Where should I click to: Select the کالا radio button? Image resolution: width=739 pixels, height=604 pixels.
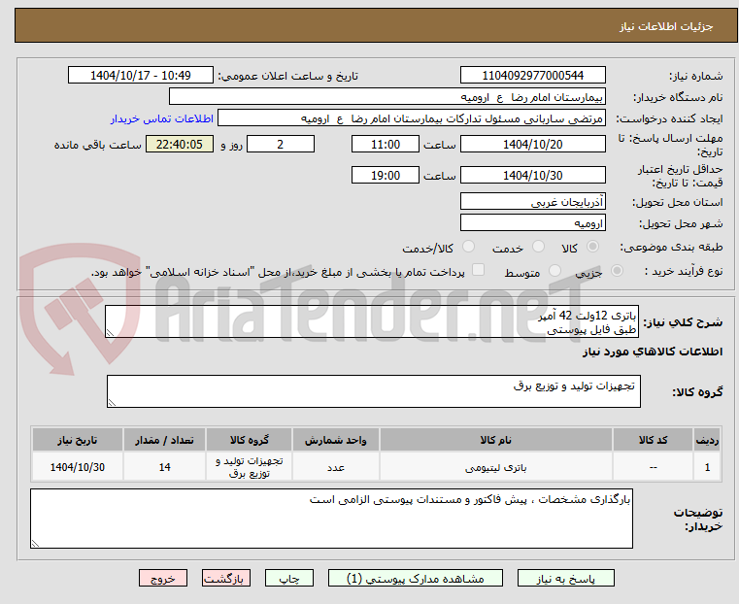point(593,247)
